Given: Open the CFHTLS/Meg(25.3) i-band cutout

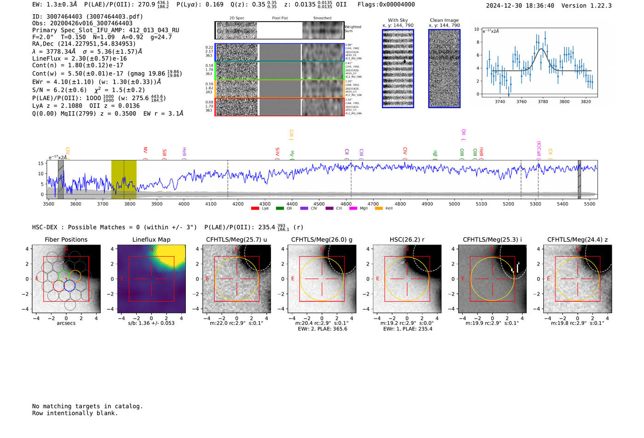Looking at the screenshot, I should click(493, 279).
